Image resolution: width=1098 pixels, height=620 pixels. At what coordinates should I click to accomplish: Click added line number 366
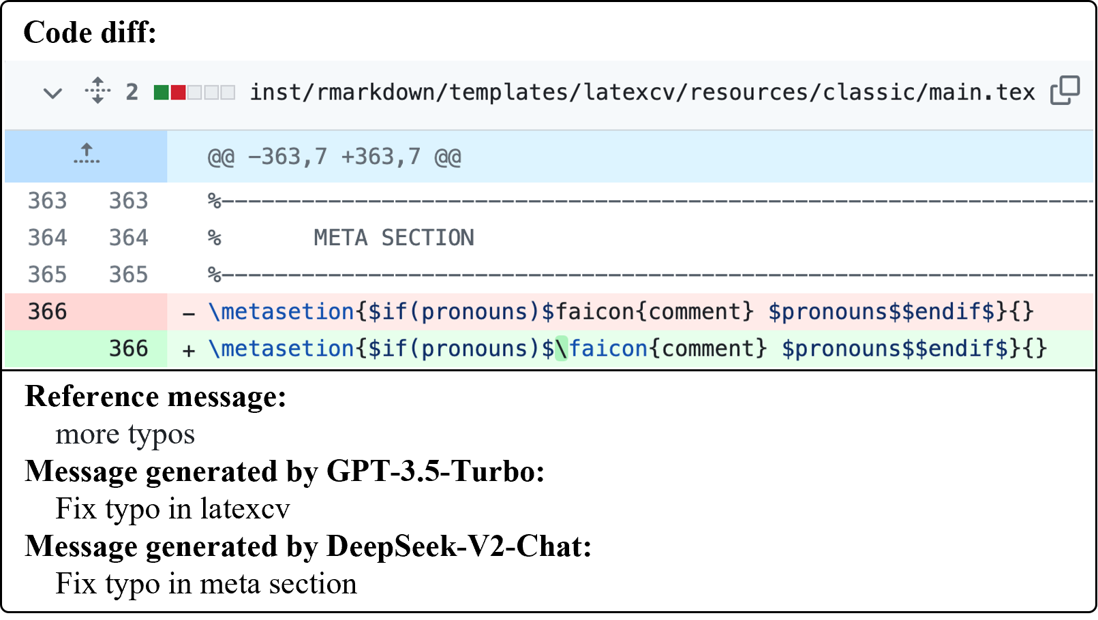coord(128,349)
